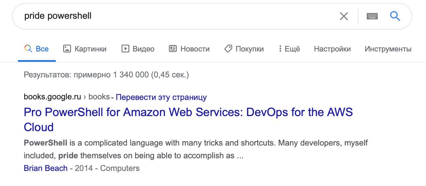Viewport: 426px width, 186px height.
Task: Switch to the Покупки tab
Action: tap(244, 49)
